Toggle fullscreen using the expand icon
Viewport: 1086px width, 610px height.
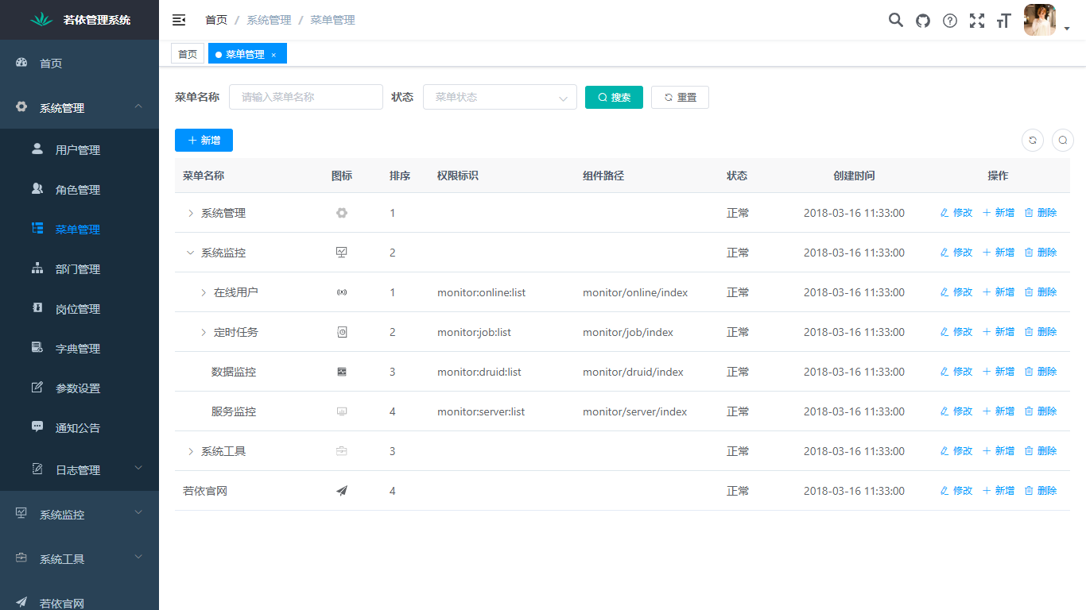pos(976,20)
